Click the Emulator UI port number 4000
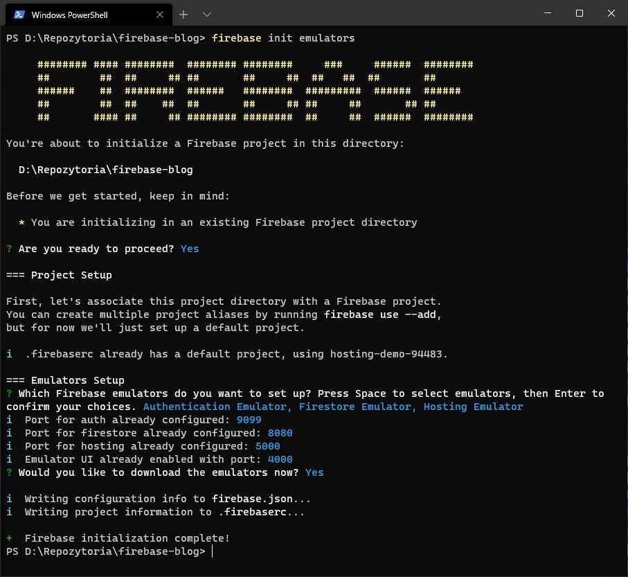The height and width of the screenshot is (577, 628). pyautogui.click(x=280, y=459)
